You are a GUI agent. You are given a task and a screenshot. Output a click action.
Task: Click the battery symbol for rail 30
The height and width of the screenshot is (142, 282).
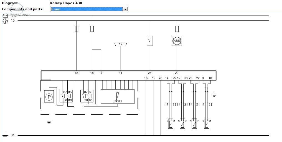5,16
